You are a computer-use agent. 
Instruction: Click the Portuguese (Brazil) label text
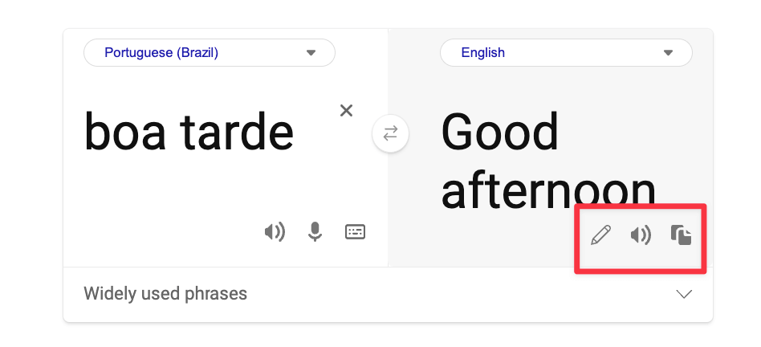(161, 52)
